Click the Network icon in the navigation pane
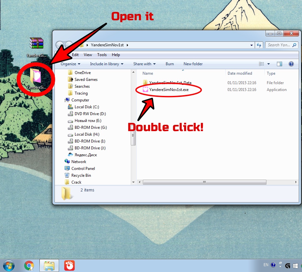This screenshot has width=302, height=272. click(x=67, y=161)
